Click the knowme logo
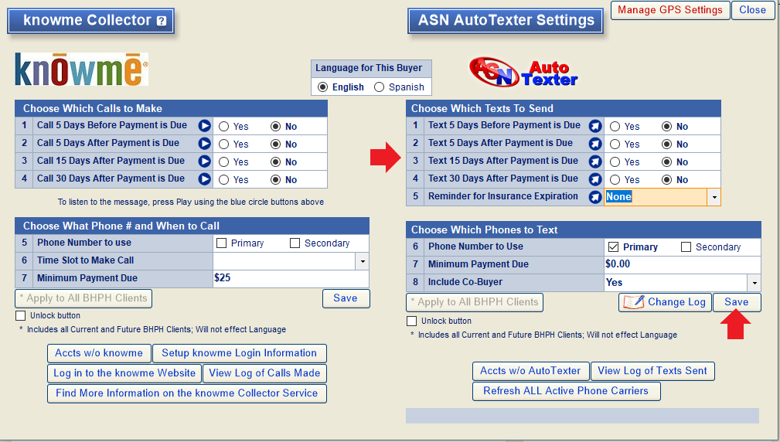 click(x=82, y=69)
